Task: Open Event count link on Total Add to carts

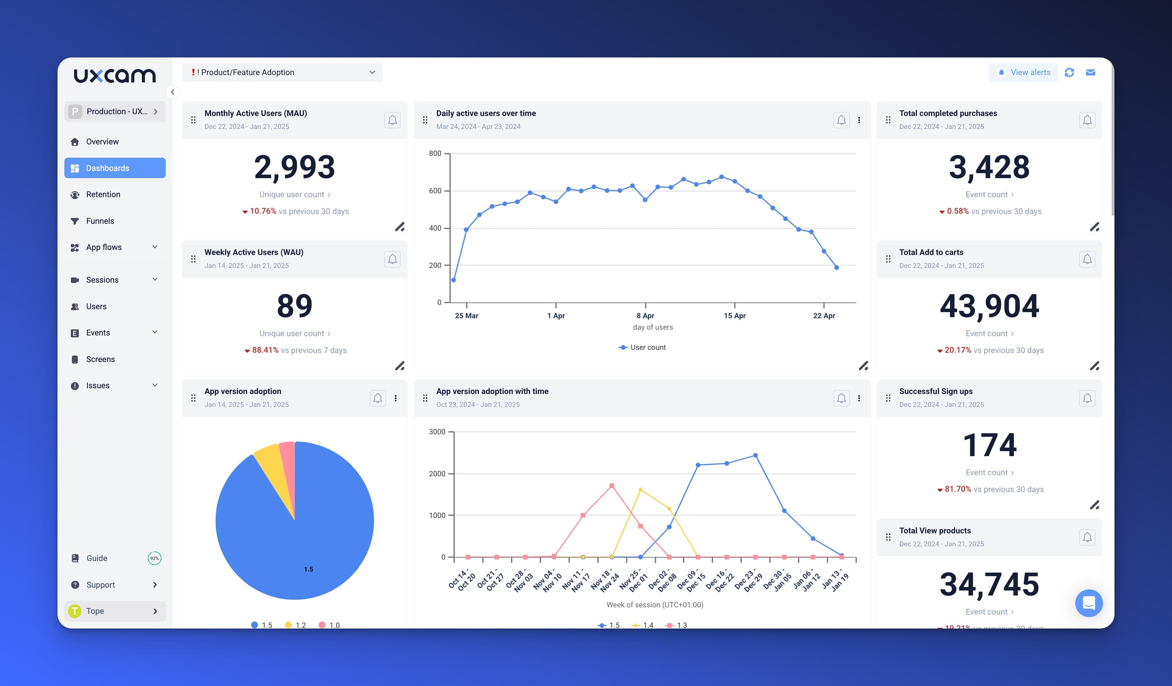Action: 989,333
